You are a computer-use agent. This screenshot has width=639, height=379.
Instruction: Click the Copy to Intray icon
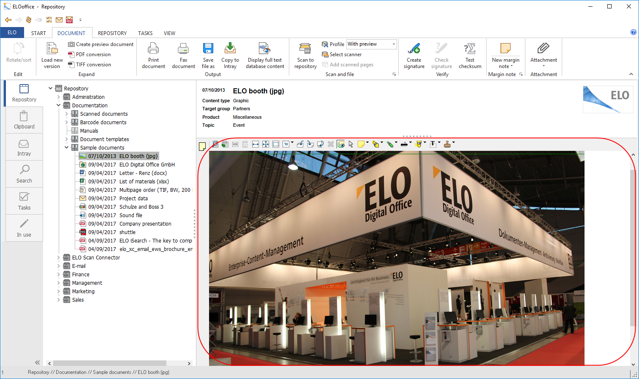[x=230, y=49]
